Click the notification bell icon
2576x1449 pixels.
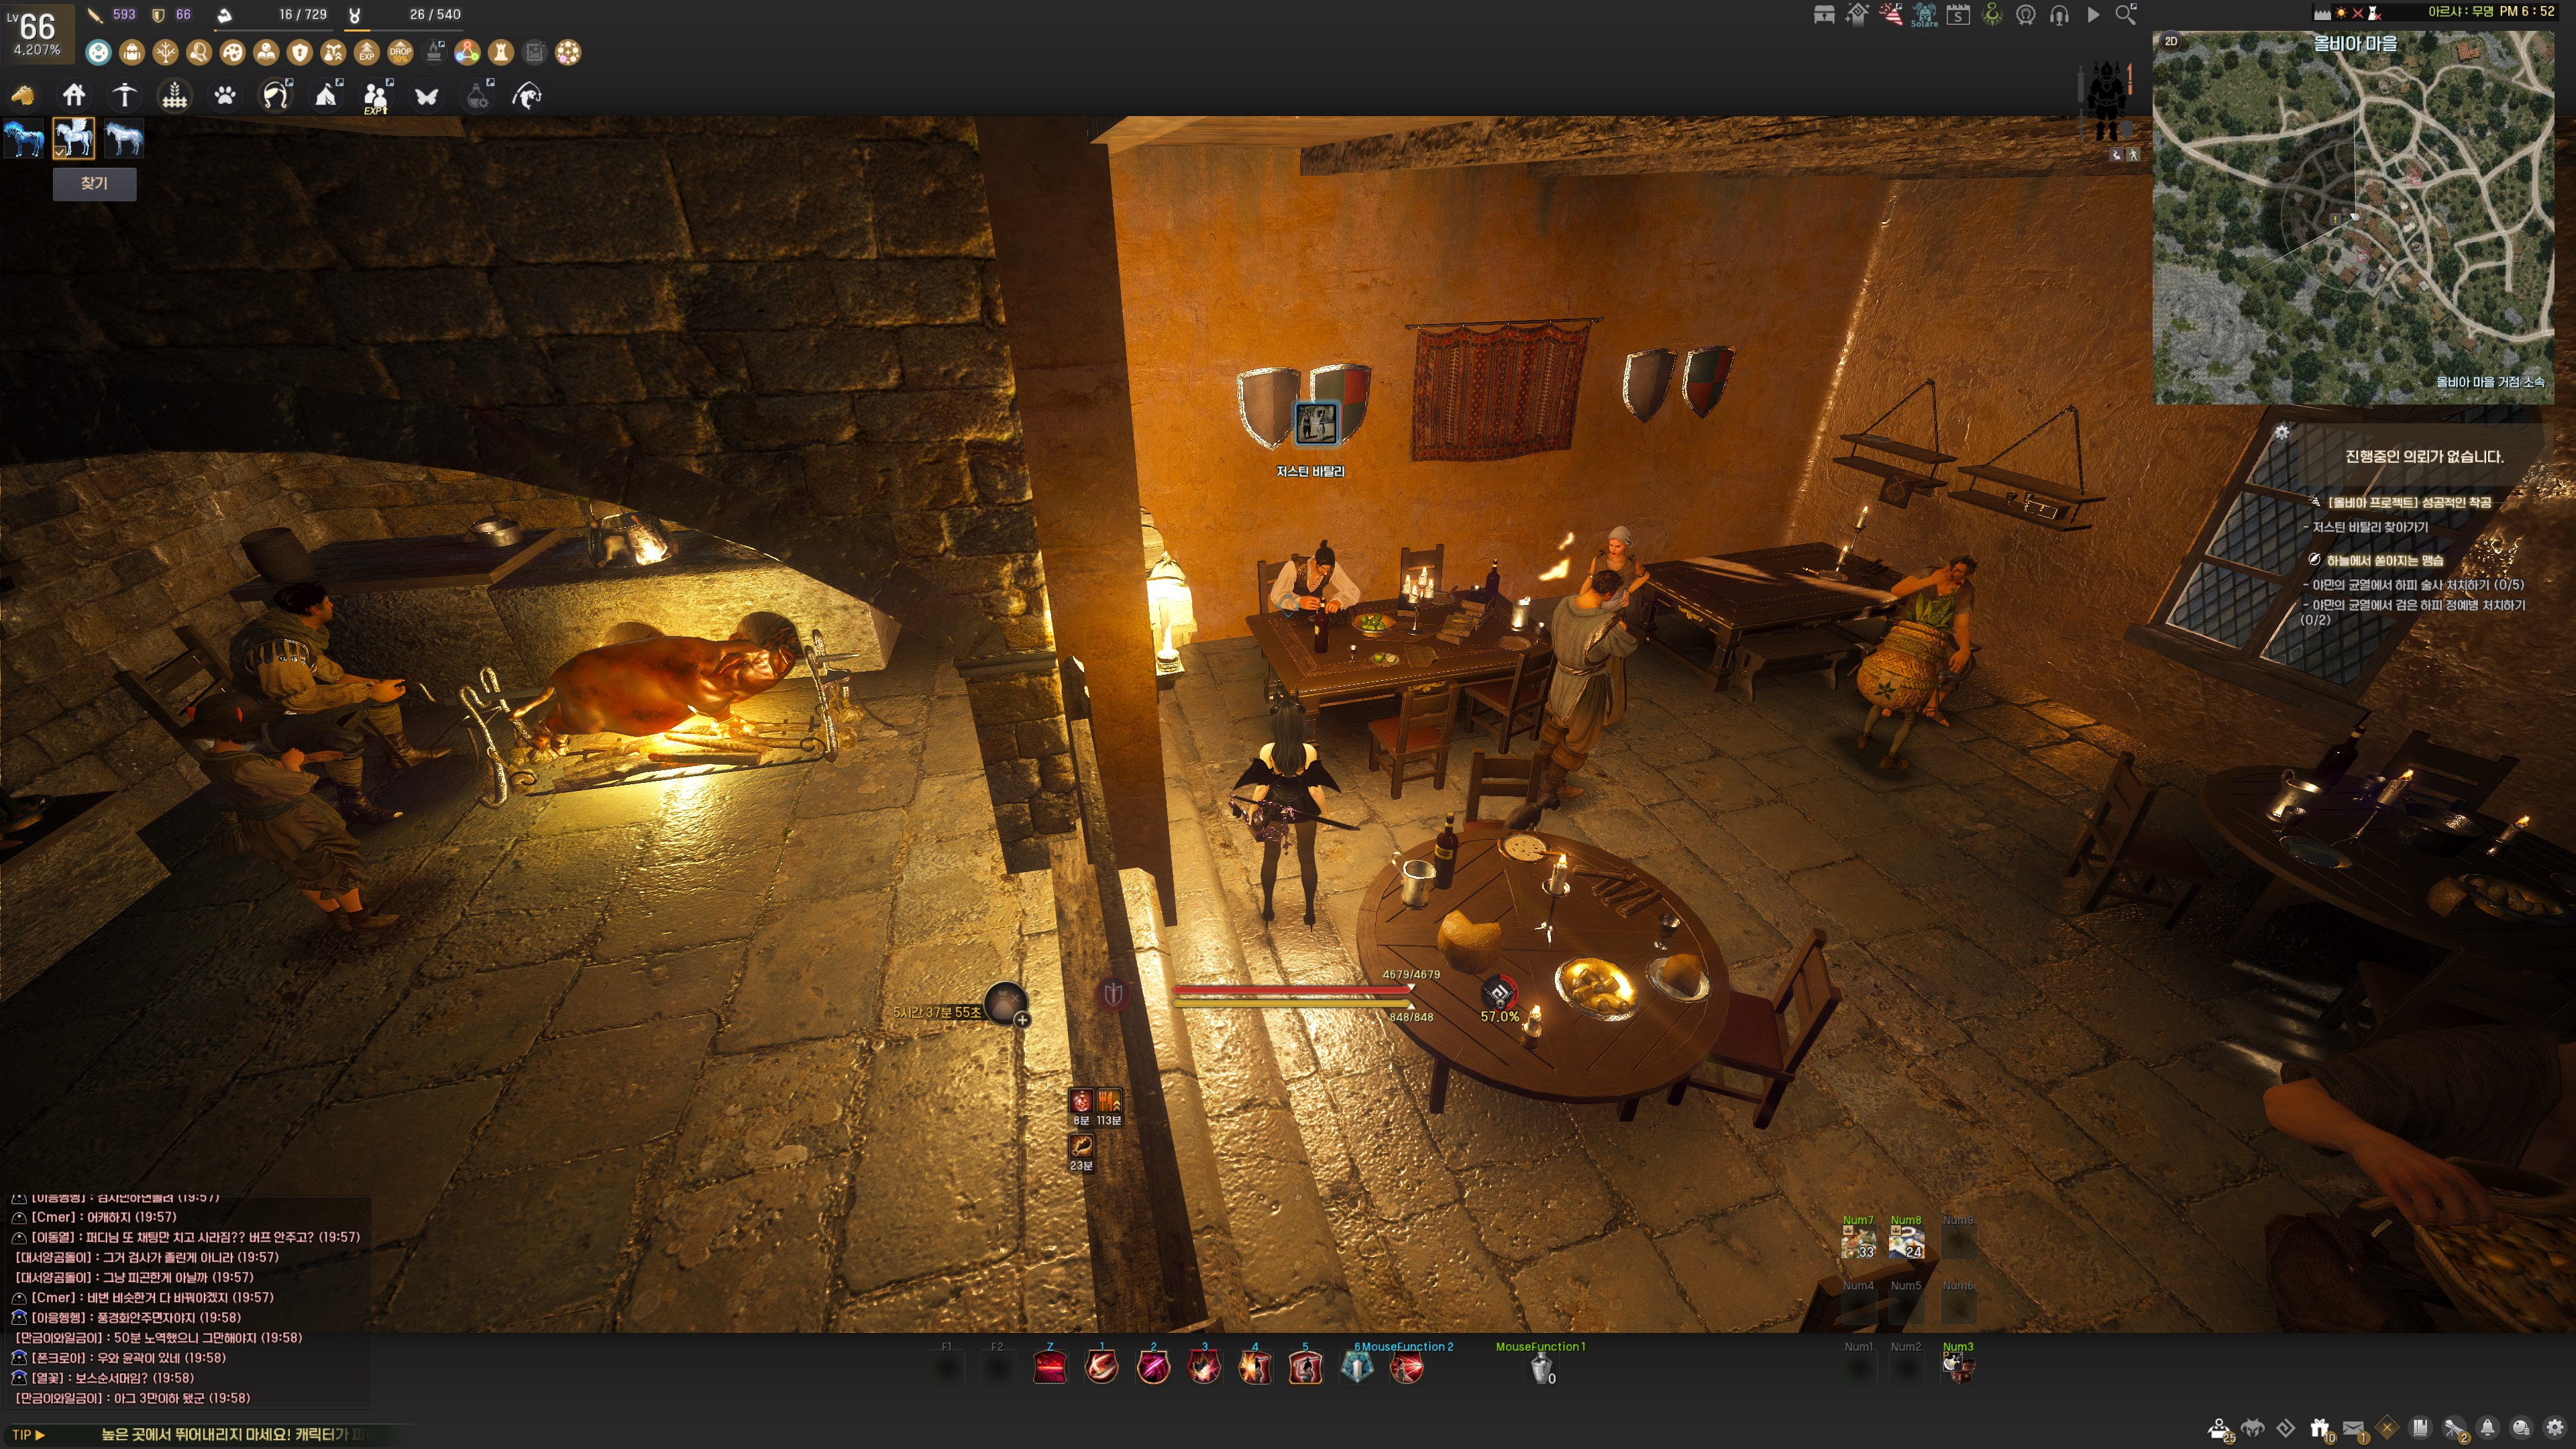point(2488,1428)
